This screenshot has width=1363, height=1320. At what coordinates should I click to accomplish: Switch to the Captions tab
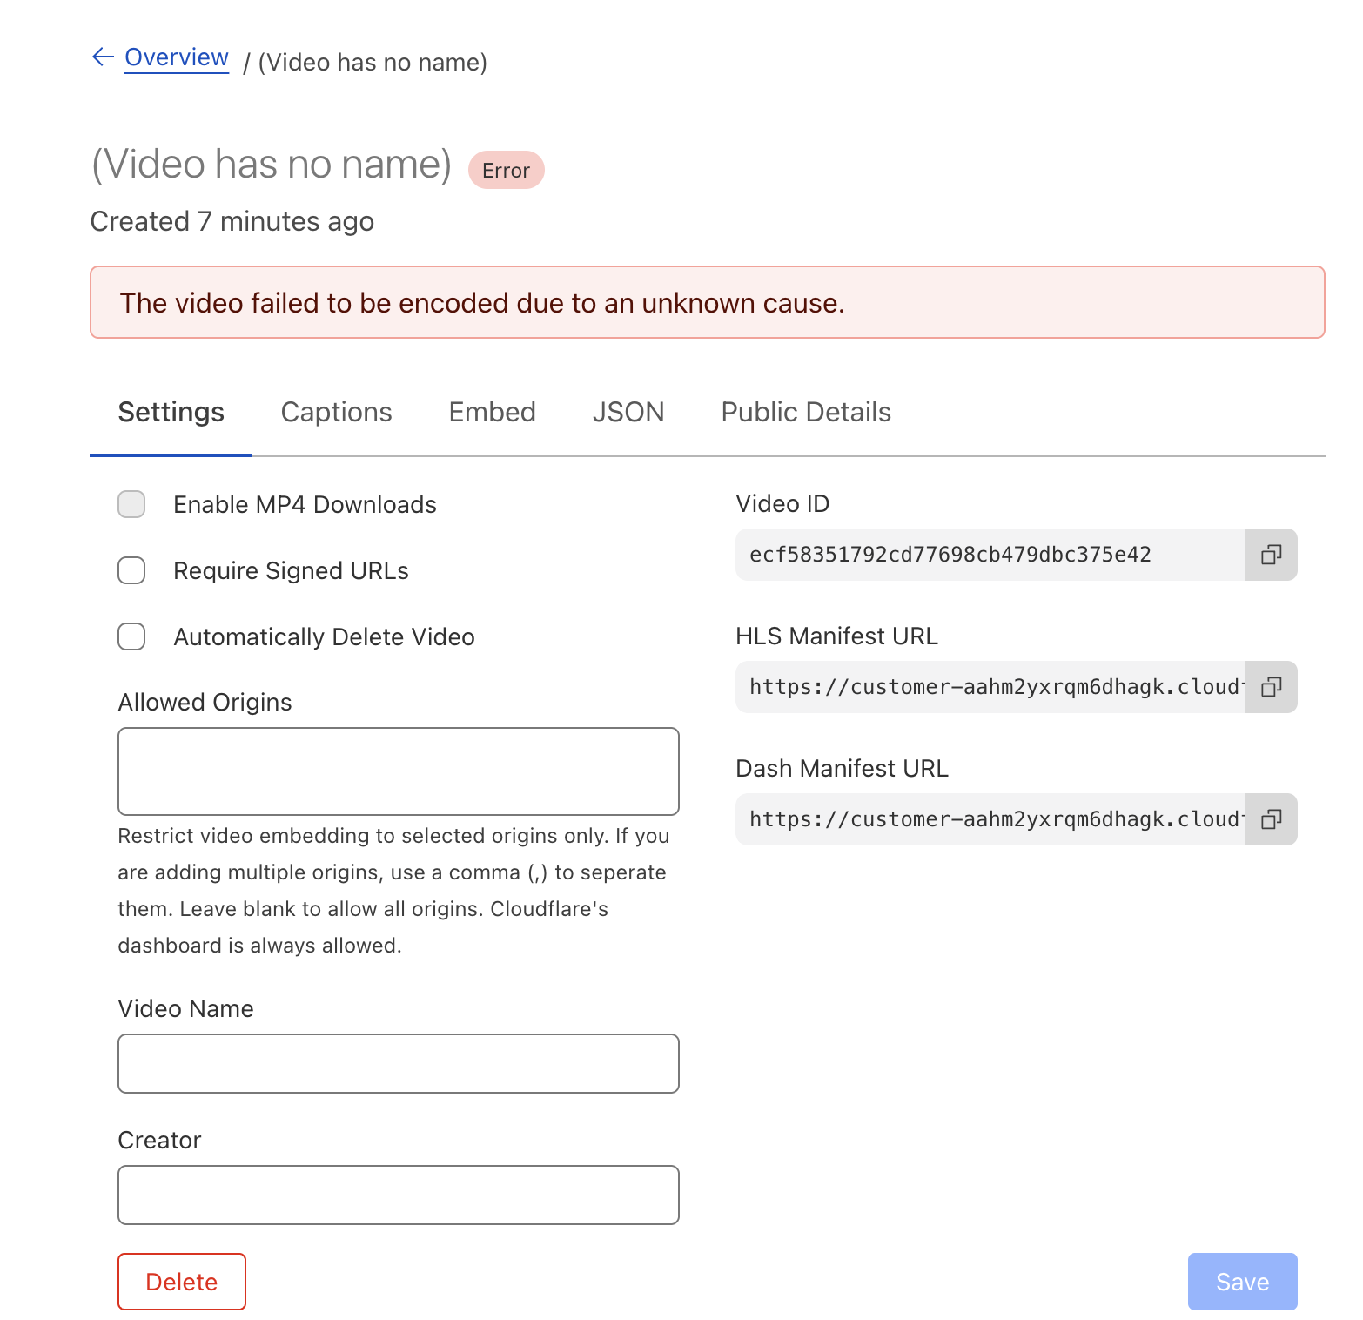[336, 412]
